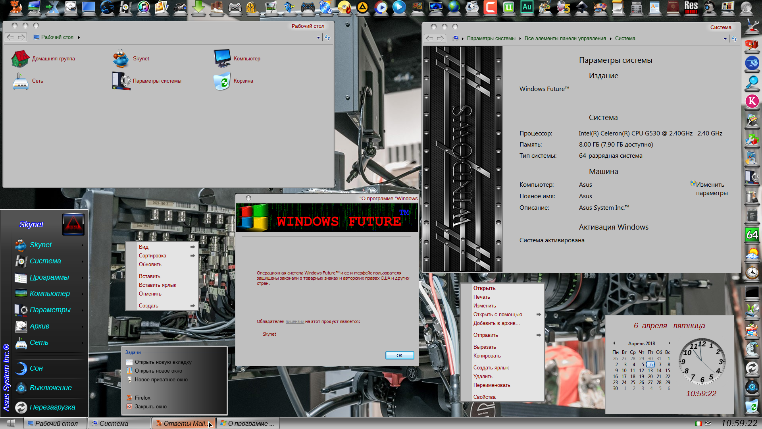
Task: Open the green 64 icon in side dock
Action: 752,234
